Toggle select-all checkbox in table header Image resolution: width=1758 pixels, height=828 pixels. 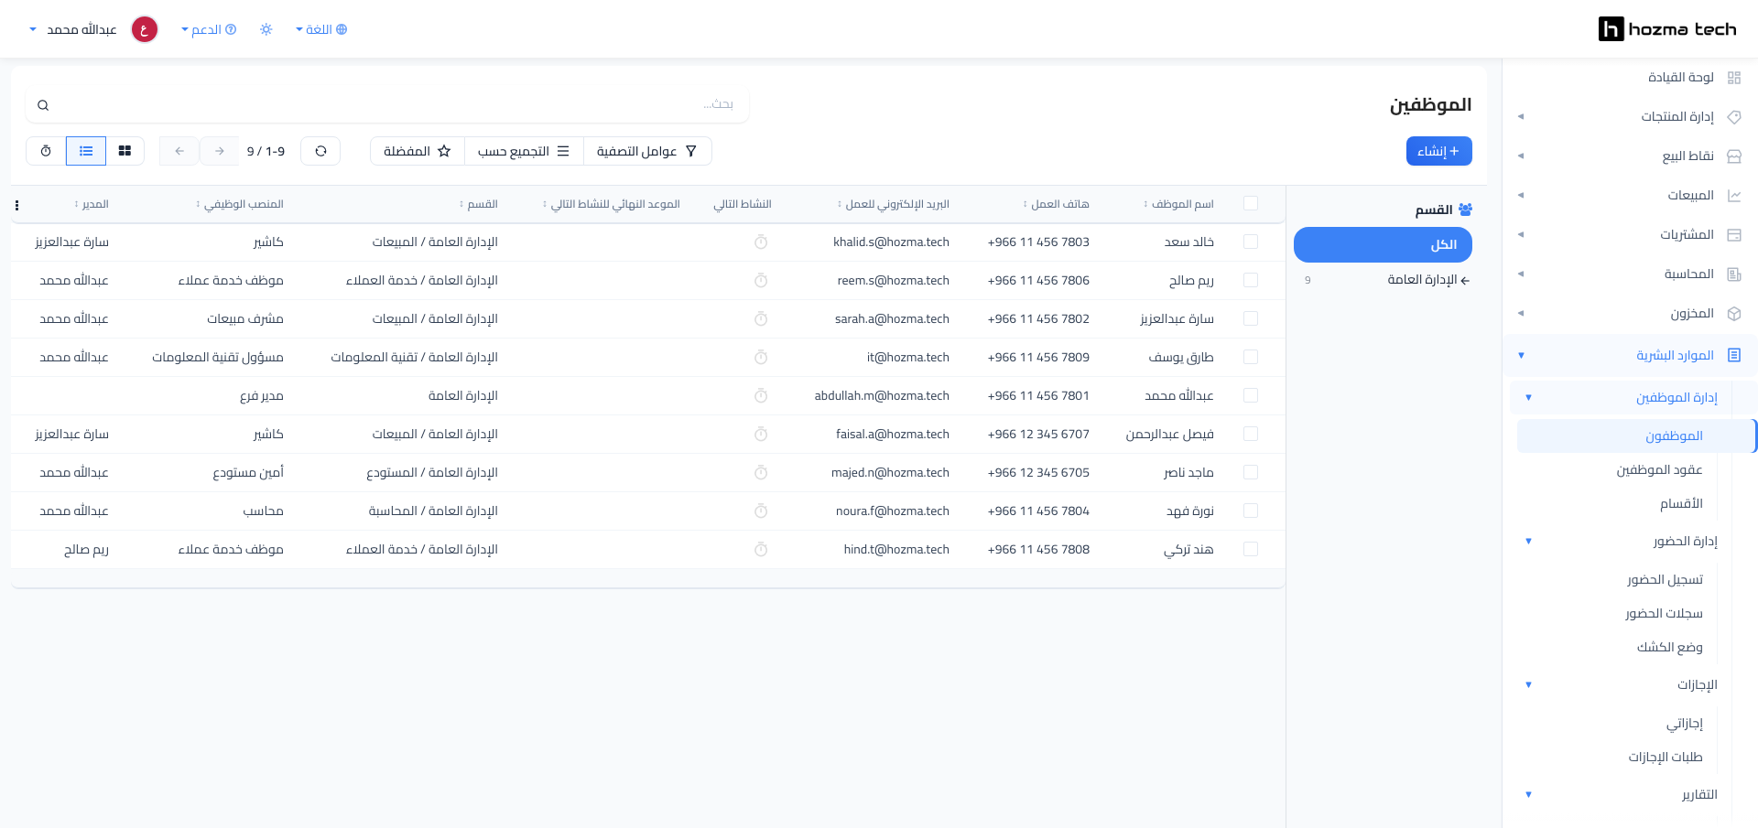point(1251,203)
